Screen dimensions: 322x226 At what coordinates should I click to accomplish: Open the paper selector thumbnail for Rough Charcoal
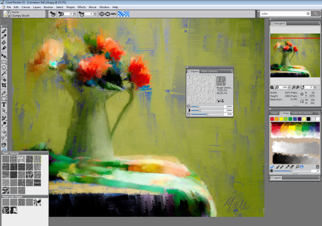click(221, 81)
